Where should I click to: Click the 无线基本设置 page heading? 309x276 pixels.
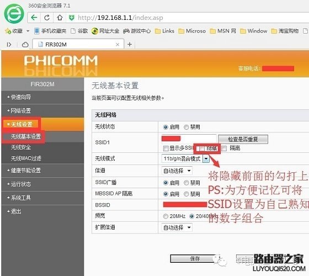(x=115, y=86)
